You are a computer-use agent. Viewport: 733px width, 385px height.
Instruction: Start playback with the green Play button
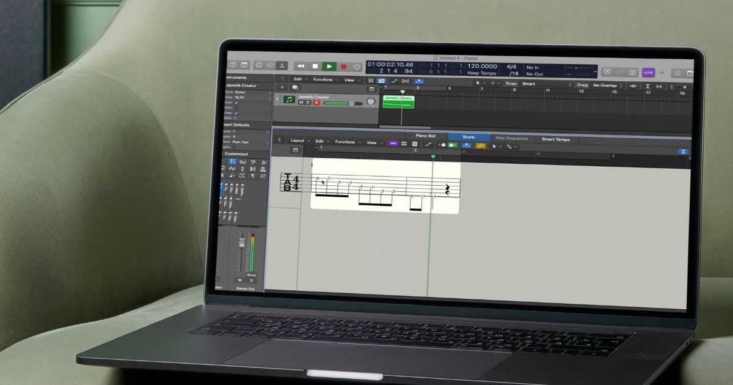click(329, 66)
